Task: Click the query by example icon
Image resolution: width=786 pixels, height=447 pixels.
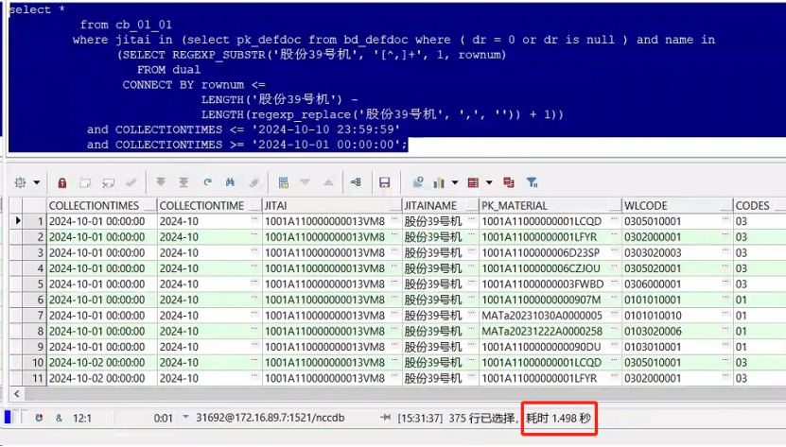Action: pos(284,182)
